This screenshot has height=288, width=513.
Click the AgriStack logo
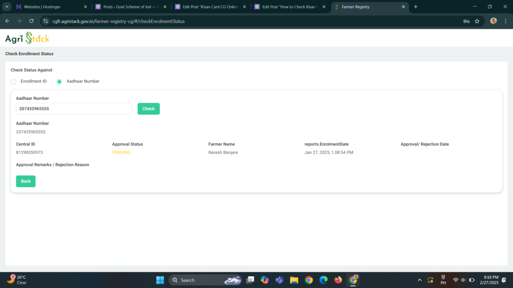[27, 38]
